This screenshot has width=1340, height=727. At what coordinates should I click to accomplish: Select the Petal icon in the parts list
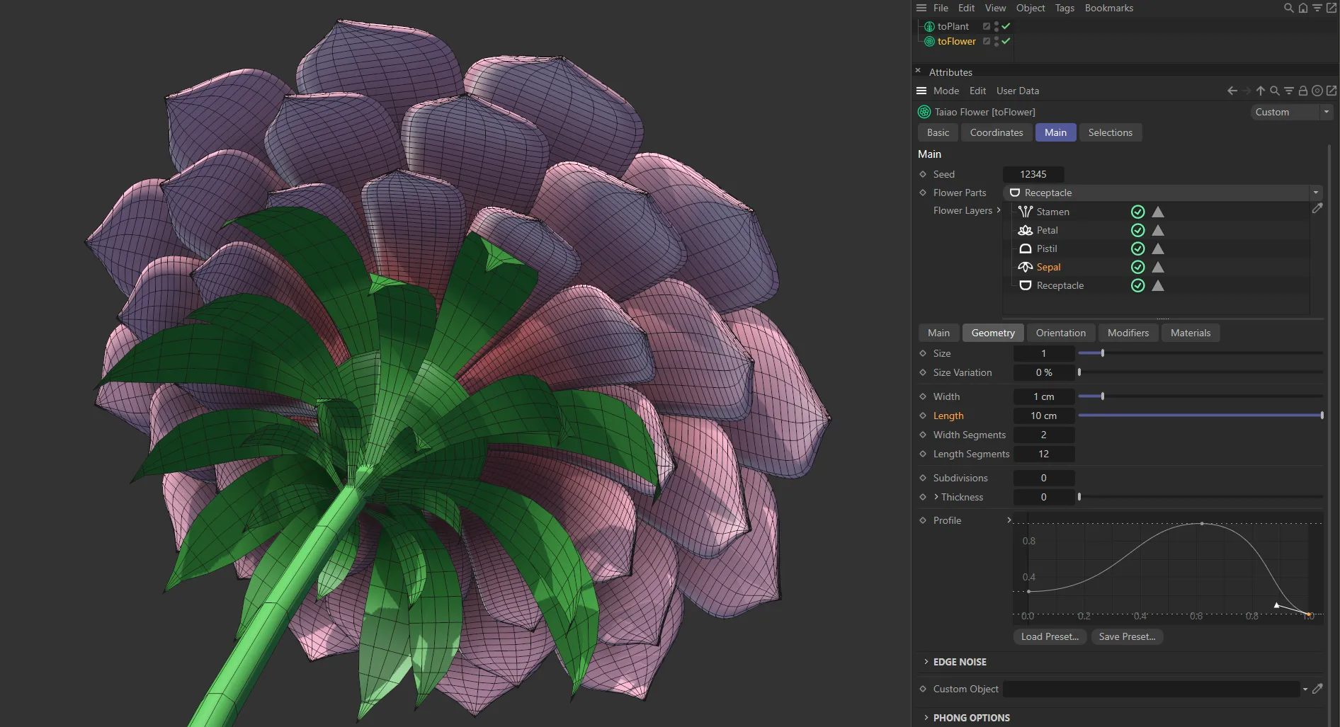coord(1025,230)
